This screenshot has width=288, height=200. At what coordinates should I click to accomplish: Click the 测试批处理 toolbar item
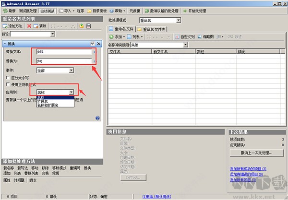click(28, 11)
